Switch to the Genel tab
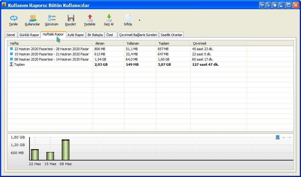This screenshot has height=177, width=301. [11, 35]
